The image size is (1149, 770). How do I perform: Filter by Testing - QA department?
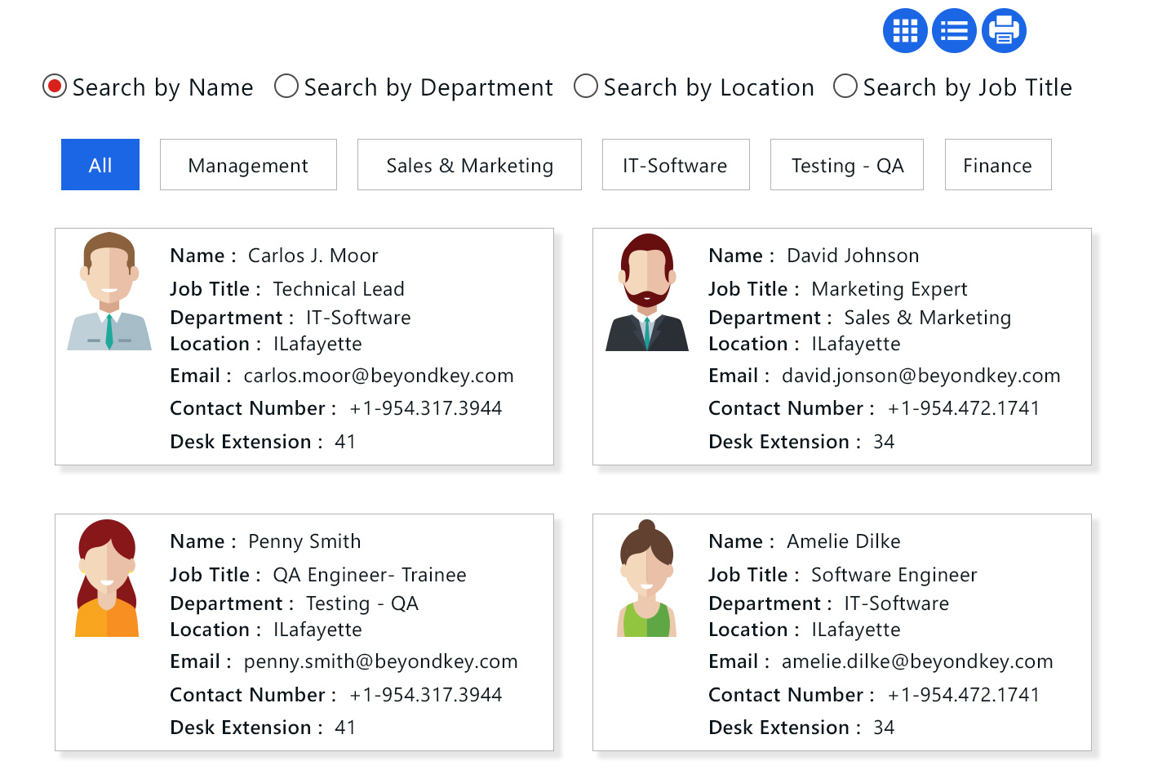coord(847,165)
